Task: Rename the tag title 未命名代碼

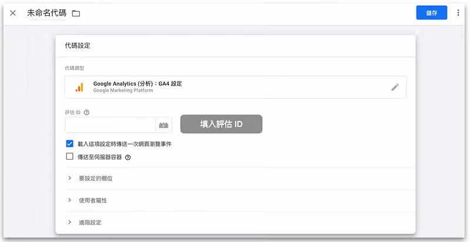Action: tap(46, 13)
